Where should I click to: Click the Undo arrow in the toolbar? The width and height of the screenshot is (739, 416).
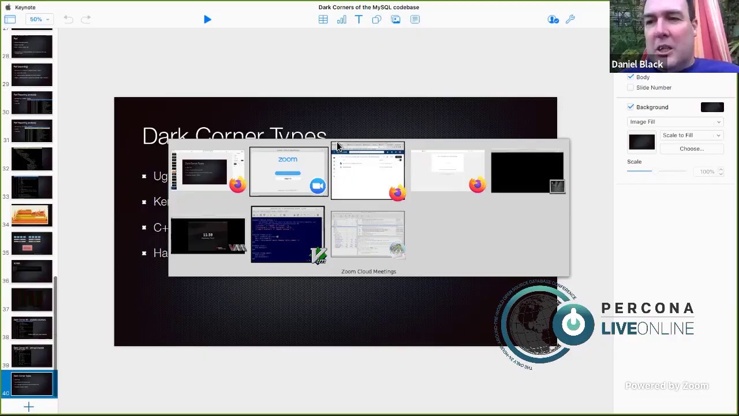(x=68, y=20)
